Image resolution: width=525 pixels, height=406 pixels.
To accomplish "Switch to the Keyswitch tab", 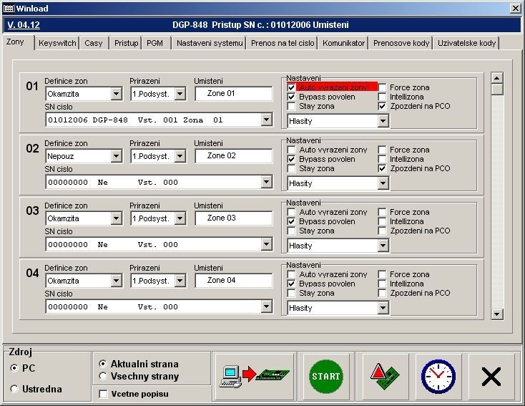I will [x=57, y=43].
